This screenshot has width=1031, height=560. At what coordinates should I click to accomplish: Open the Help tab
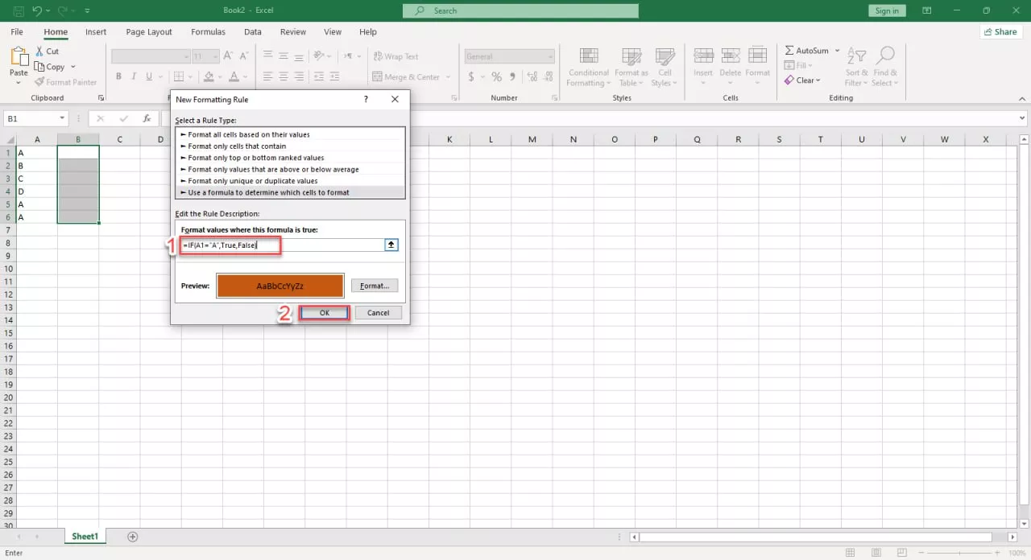point(368,32)
